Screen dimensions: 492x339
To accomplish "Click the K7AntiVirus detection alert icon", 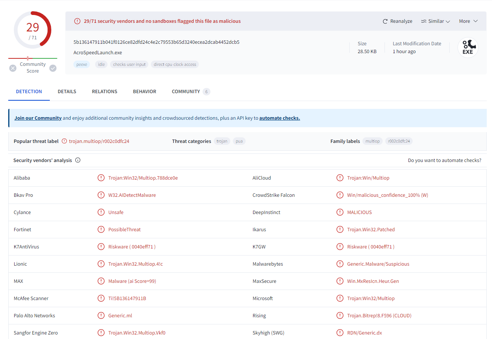I will coord(101,247).
